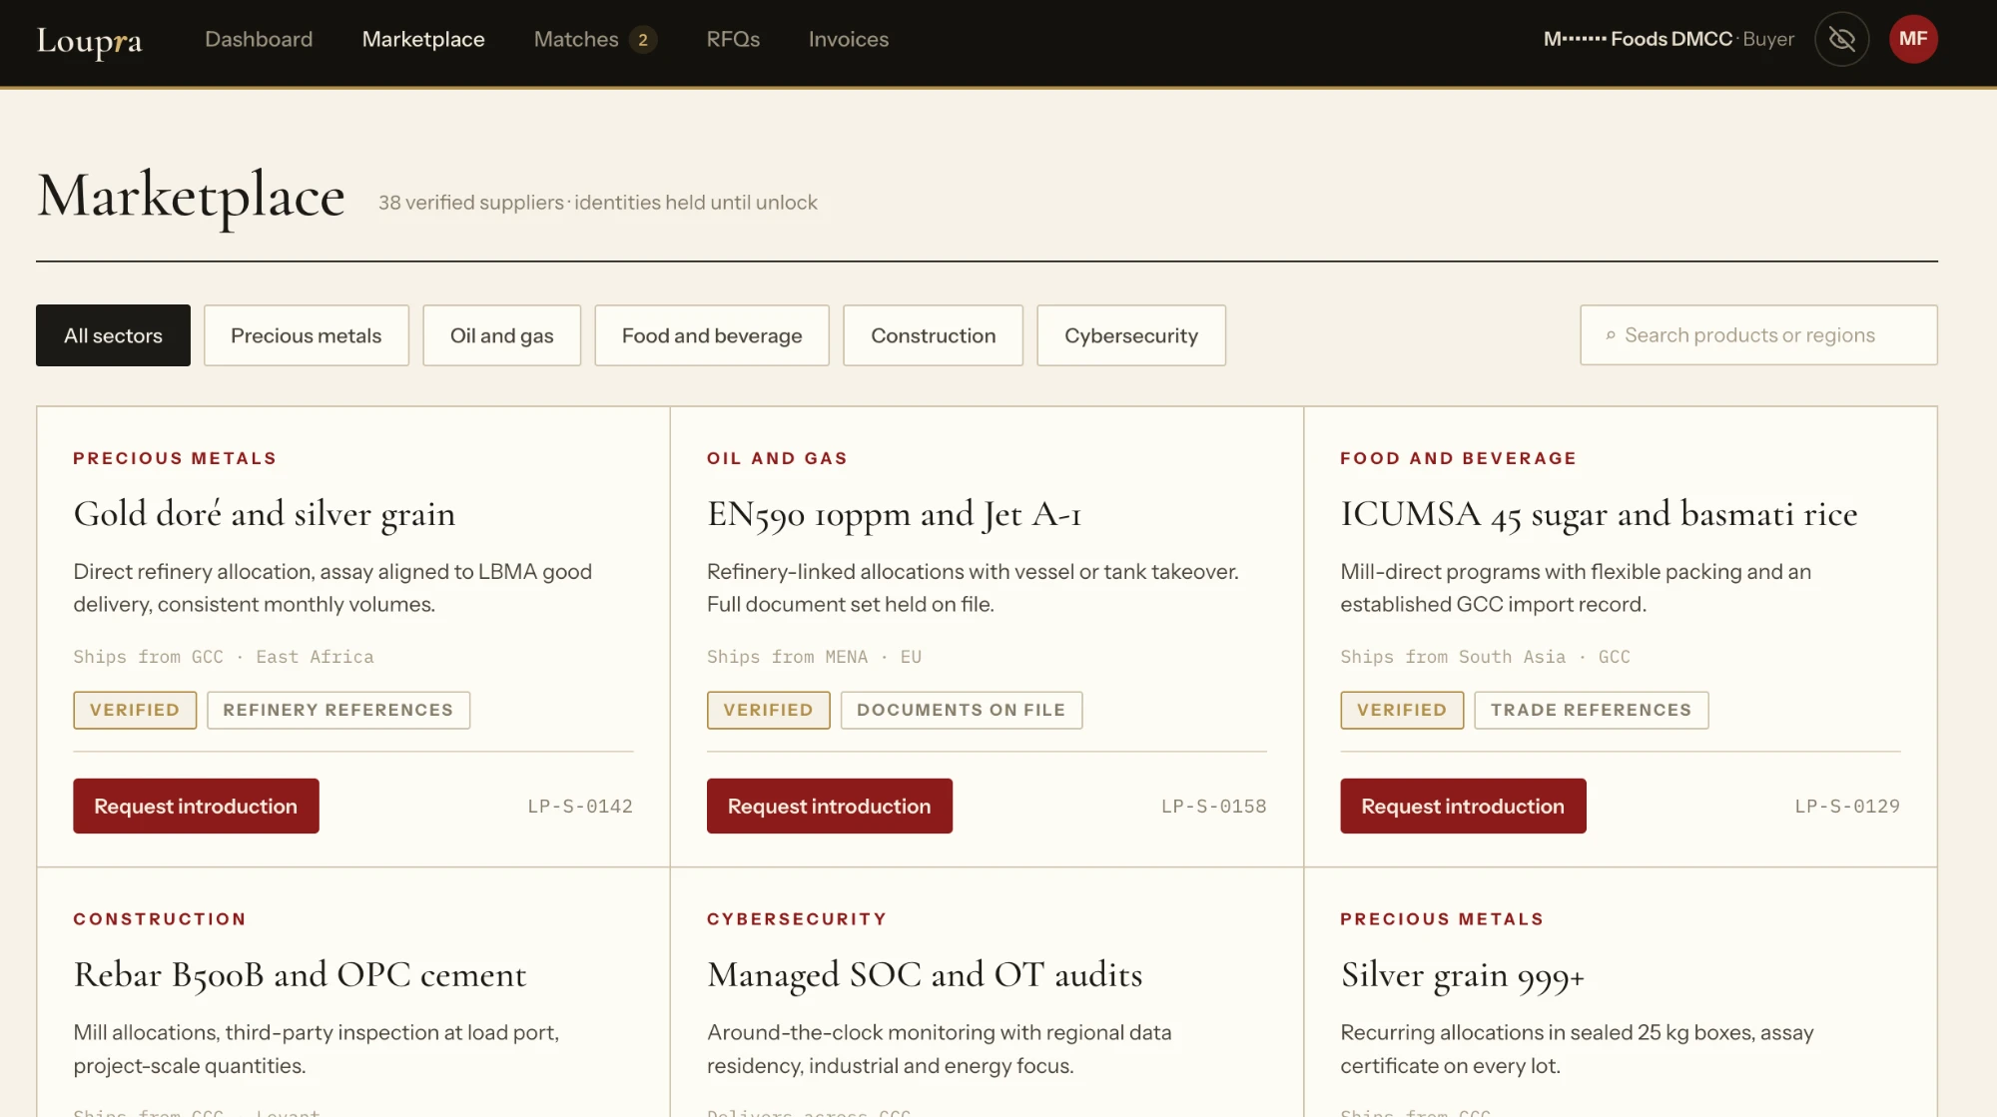1997x1117 pixels.
Task: Click the ICUMSA 45 sugar and basmati rice title
Action: (x=1599, y=514)
